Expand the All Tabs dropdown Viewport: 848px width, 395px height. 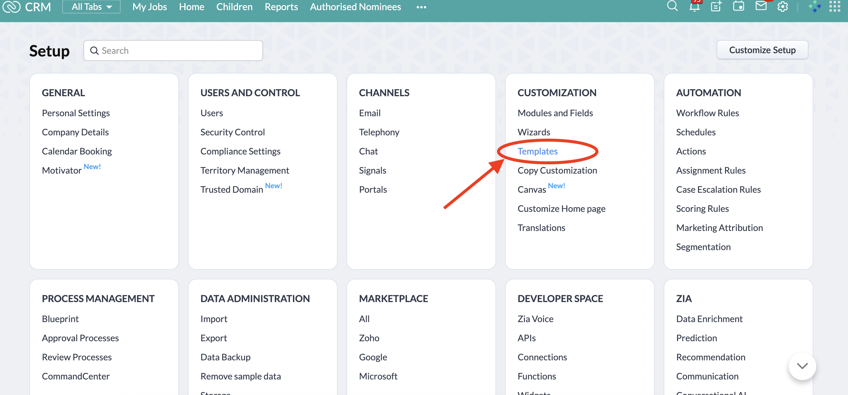(x=92, y=7)
